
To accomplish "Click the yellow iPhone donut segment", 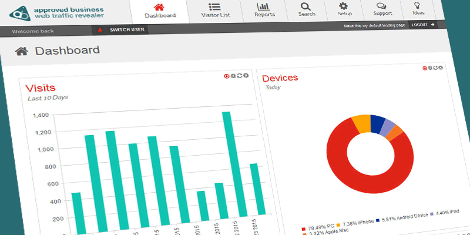I will (x=362, y=123).
